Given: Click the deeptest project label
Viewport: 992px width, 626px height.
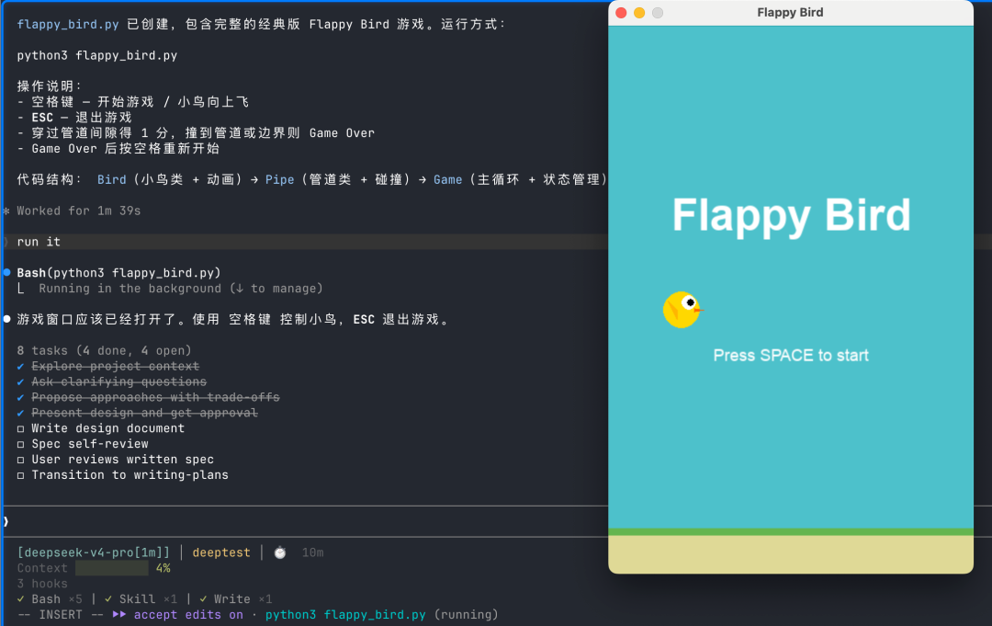Looking at the screenshot, I should coord(221,552).
